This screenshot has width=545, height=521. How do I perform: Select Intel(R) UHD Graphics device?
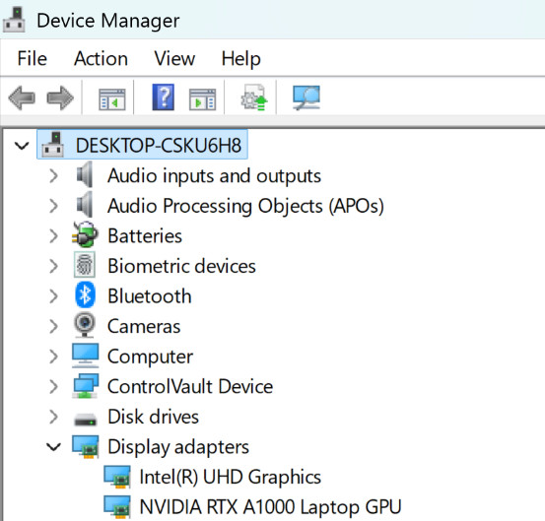tap(231, 478)
